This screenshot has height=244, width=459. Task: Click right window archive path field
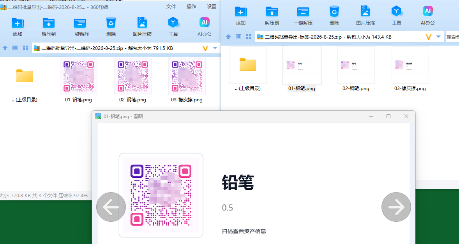click(349, 37)
